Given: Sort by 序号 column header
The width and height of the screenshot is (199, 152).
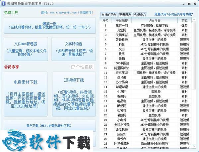Looking at the screenshot, I should click(x=105, y=20).
